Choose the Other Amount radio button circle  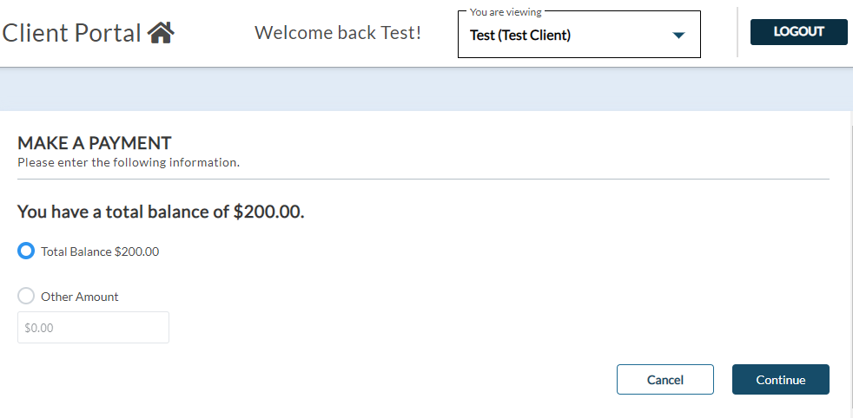pos(26,297)
